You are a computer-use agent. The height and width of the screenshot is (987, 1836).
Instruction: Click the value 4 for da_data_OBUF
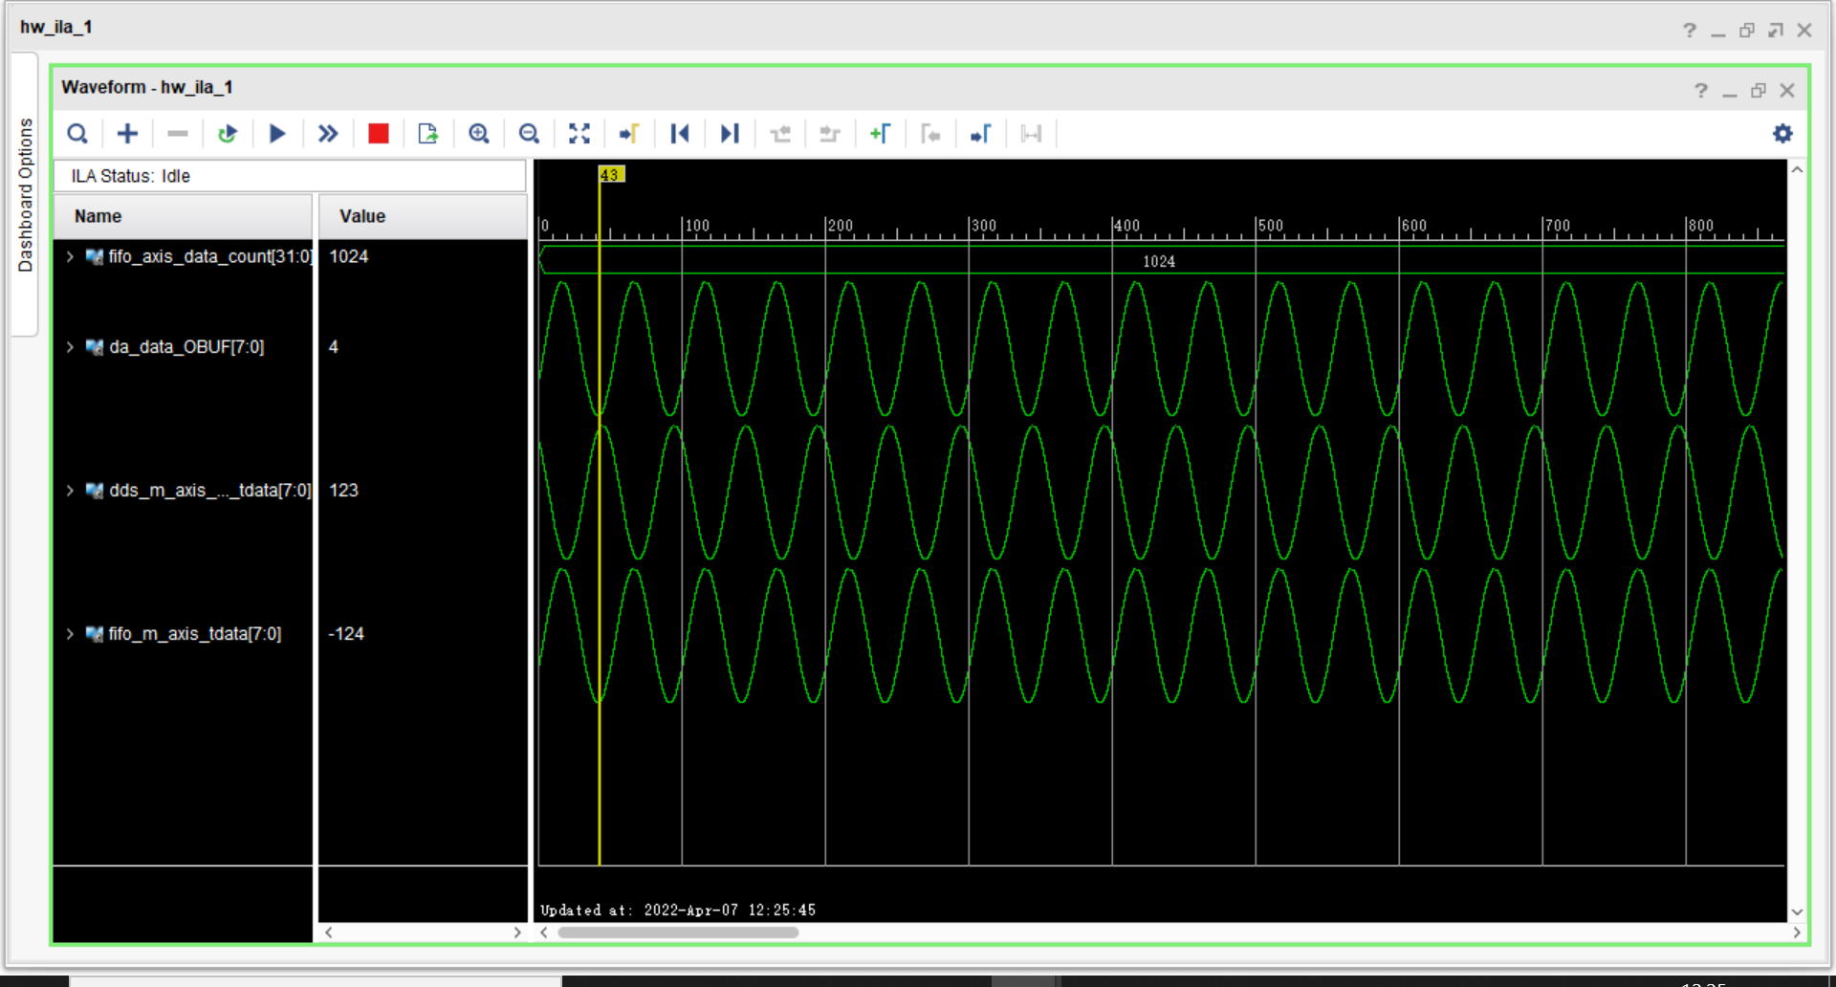334,347
